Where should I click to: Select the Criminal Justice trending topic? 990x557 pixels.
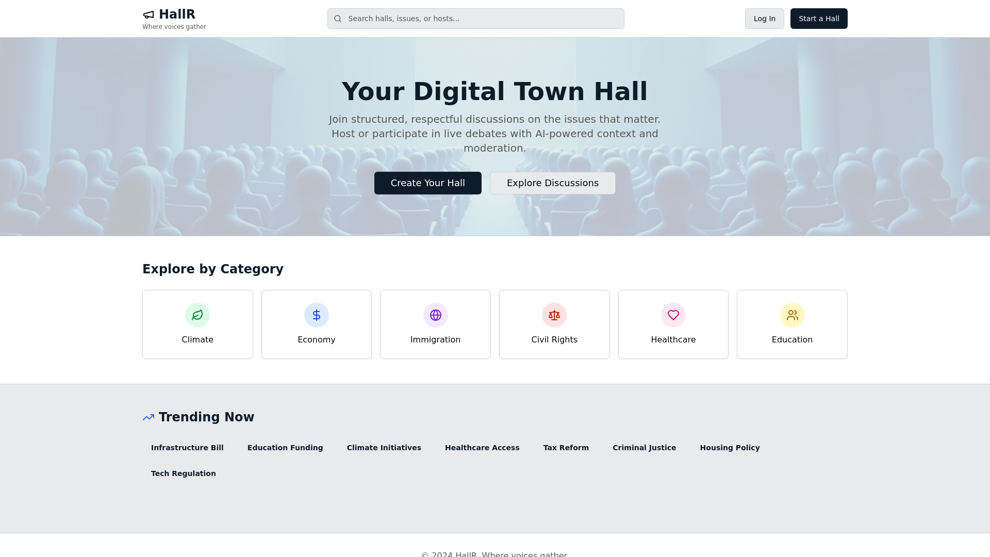645,448
